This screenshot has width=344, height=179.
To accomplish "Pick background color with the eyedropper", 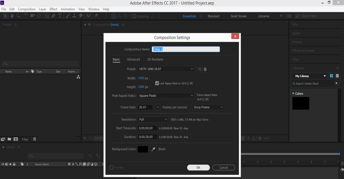I will (153, 149).
